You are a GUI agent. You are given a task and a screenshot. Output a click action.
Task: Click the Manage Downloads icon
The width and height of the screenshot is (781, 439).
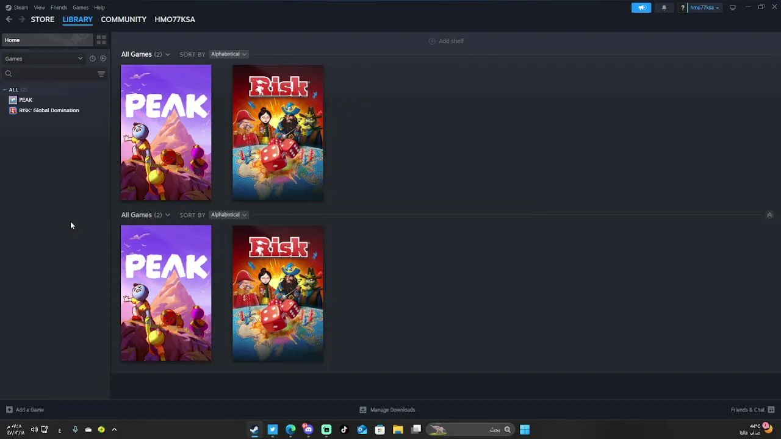[363, 410]
